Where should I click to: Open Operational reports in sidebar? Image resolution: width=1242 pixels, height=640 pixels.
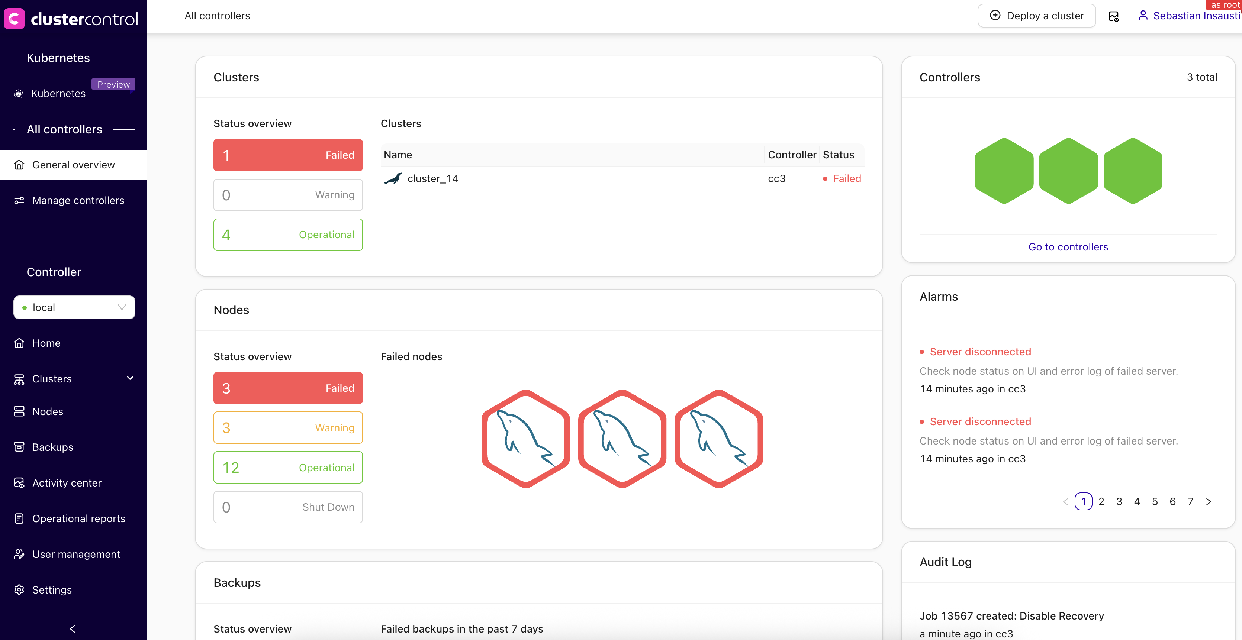tap(78, 518)
